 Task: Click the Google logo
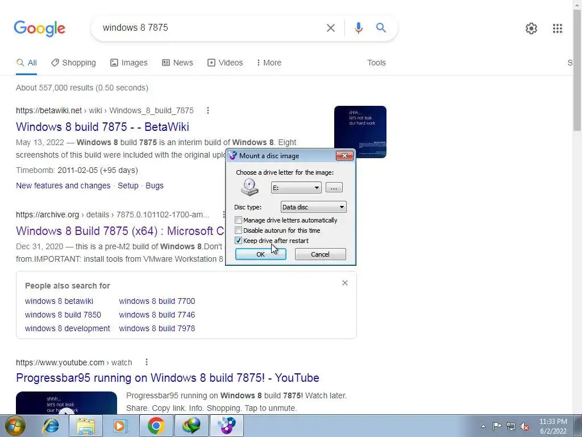tap(39, 28)
